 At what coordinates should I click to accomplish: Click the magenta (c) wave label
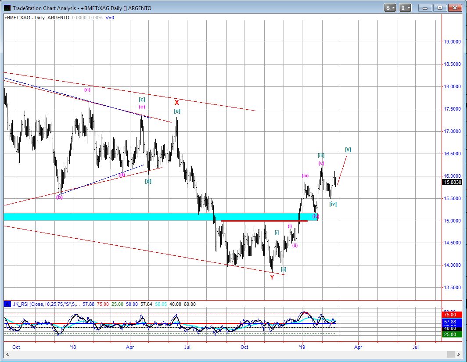click(x=87, y=90)
